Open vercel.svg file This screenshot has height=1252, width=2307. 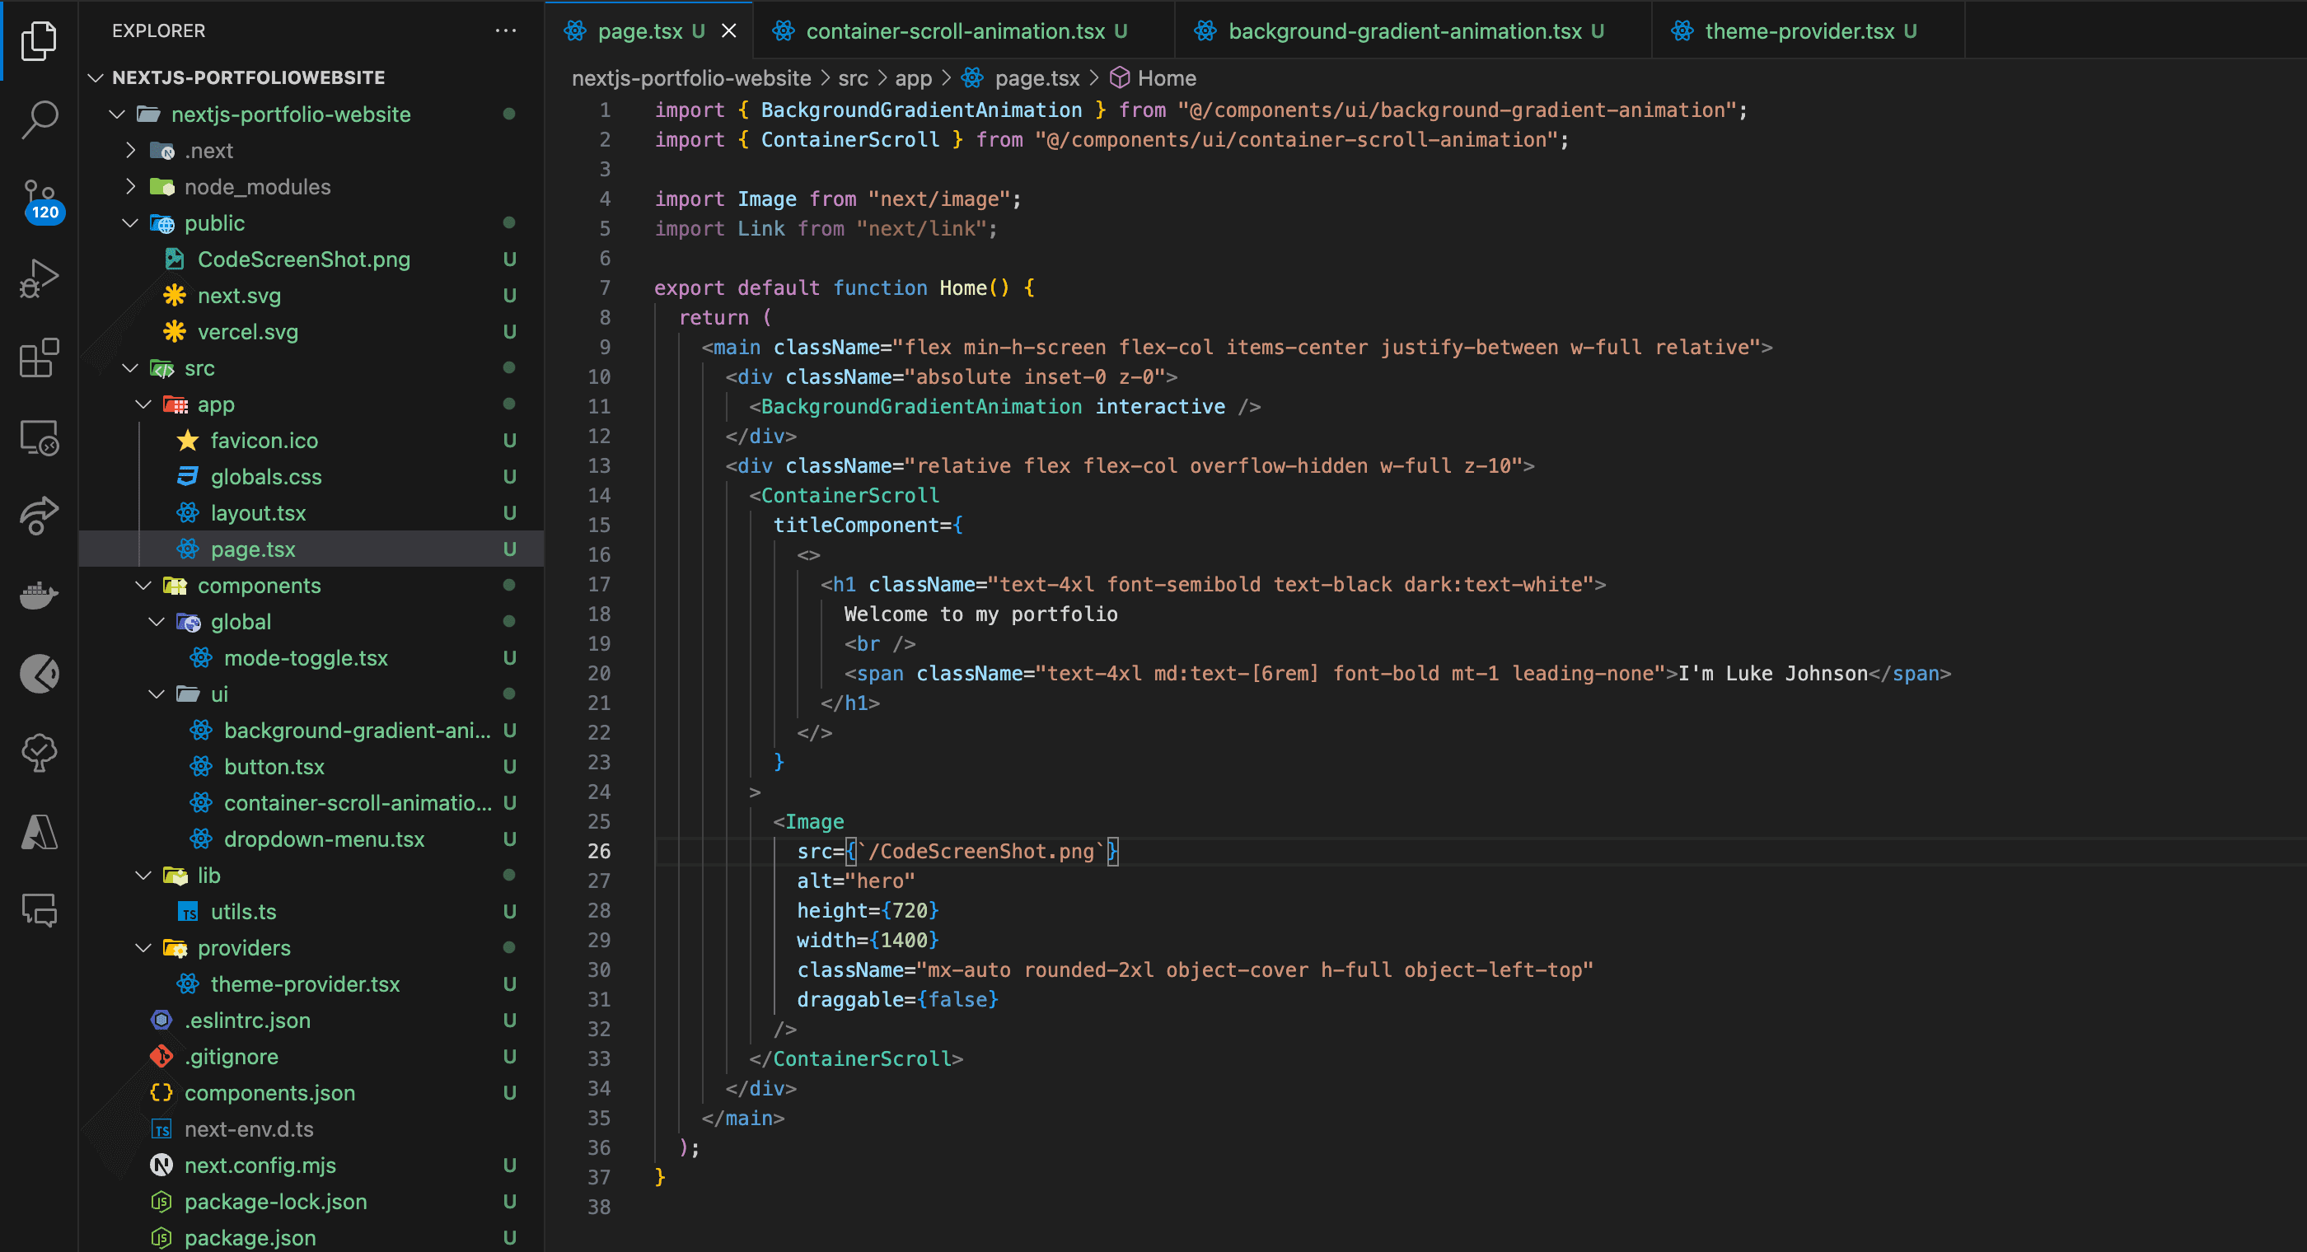point(311,331)
